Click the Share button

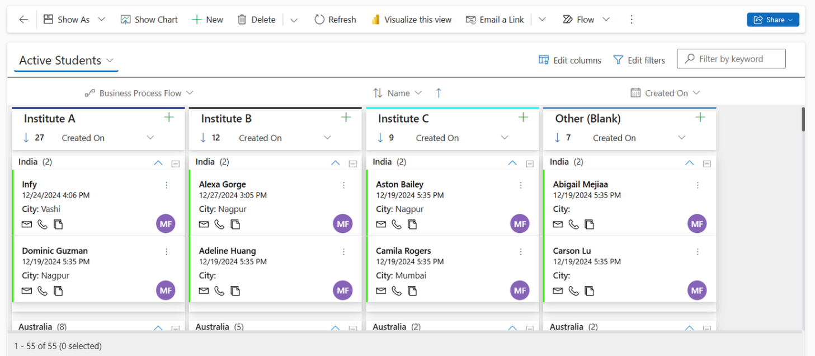[x=772, y=20]
